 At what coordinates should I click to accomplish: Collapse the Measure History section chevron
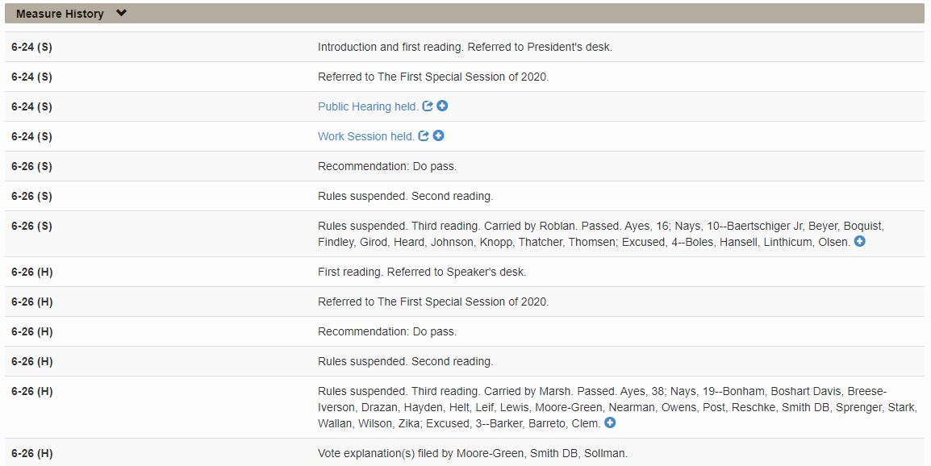click(121, 13)
